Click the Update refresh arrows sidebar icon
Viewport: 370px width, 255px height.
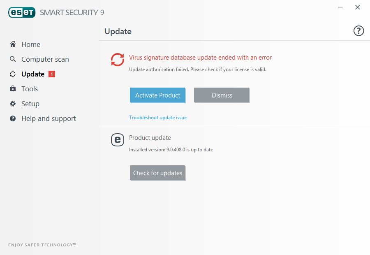pyautogui.click(x=13, y=74)
